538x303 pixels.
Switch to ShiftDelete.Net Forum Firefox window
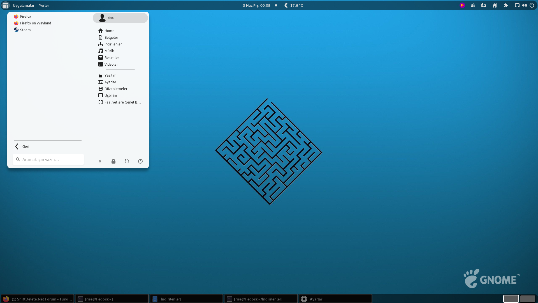click(38, 299)
